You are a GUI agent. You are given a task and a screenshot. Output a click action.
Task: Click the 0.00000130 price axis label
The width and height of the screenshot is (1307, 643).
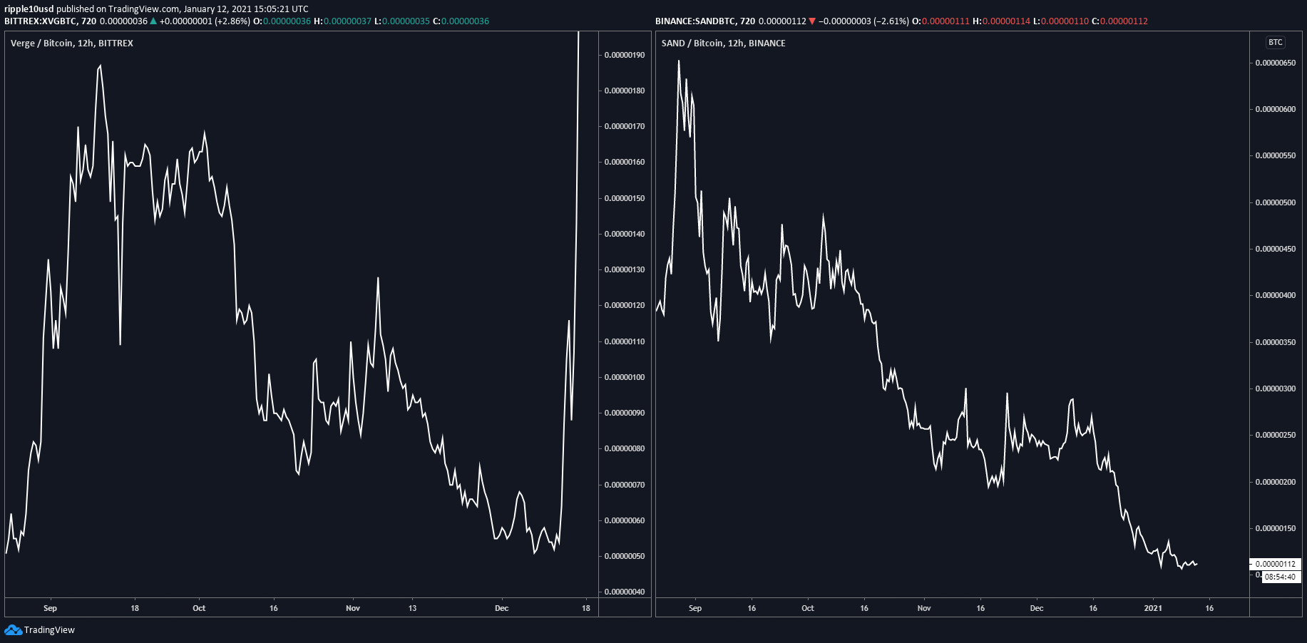pyautogui.click(x=625, y=269)
